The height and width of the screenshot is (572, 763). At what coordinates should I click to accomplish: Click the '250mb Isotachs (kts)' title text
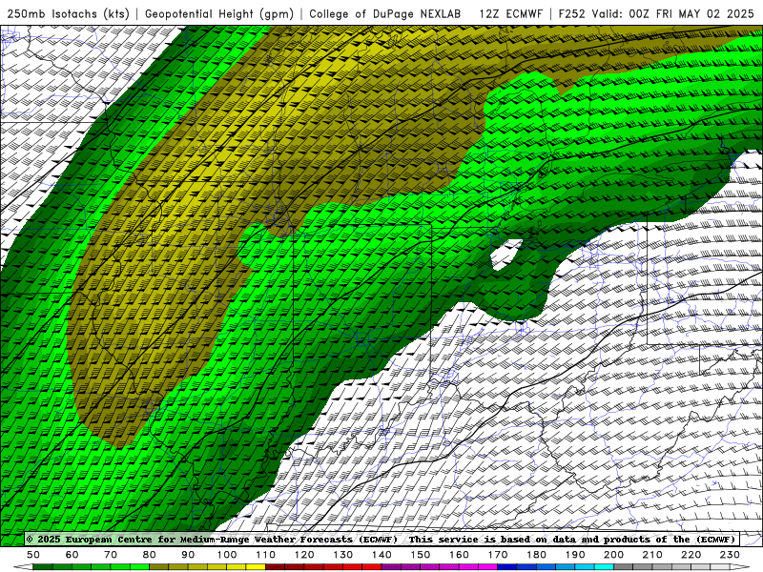(x=69, y=13)
